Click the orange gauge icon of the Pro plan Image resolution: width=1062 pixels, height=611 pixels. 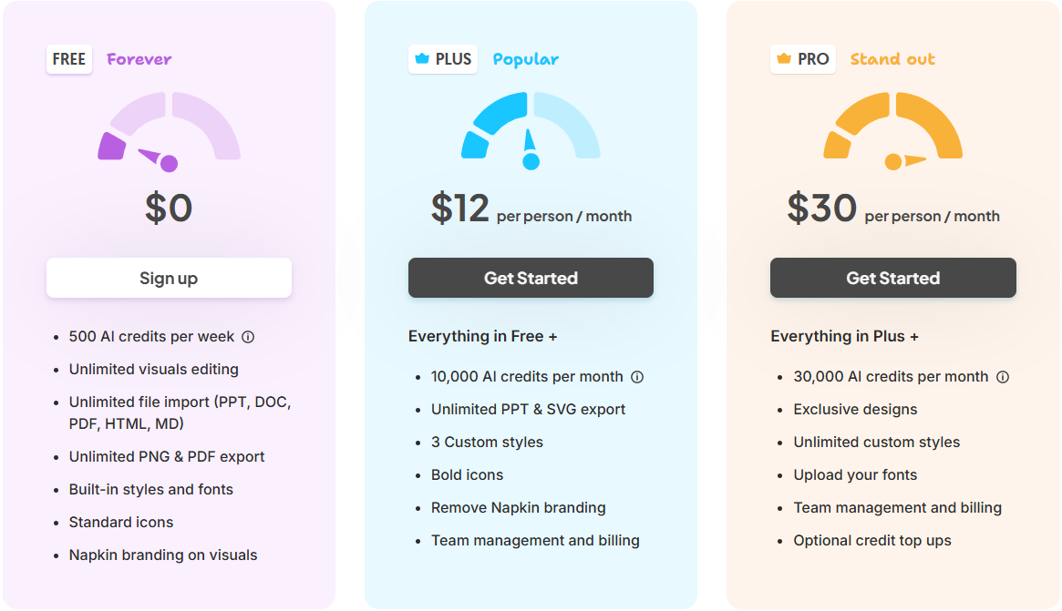tap(892, 130)
